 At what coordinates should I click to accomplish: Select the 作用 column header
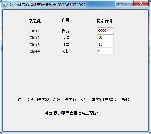click(65, 20)
